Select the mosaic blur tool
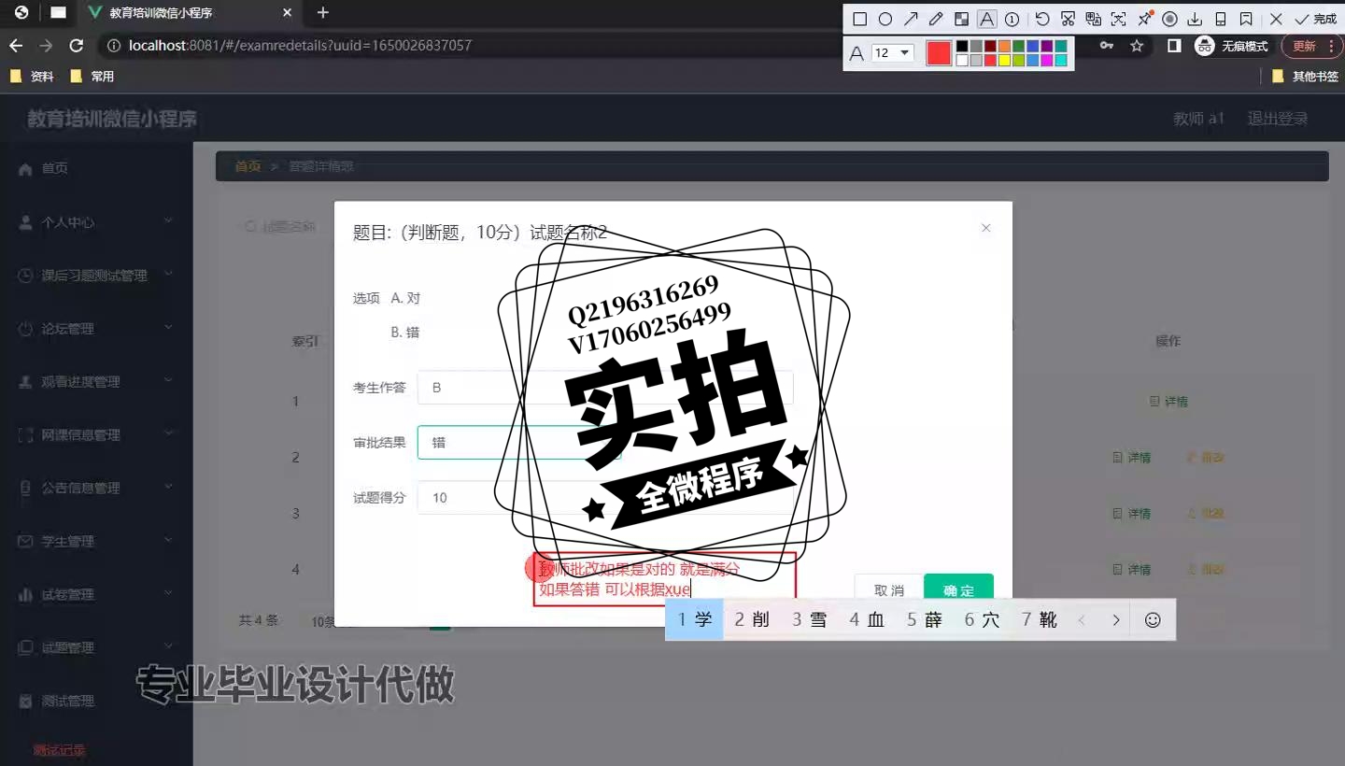Image resolution: width=1345 pixels, height=766 pixels. pos(961,19)
